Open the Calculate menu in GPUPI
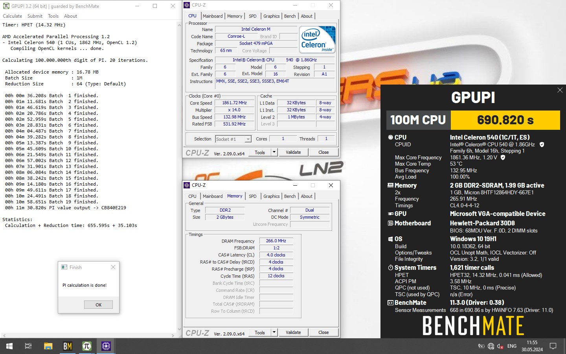This screenshot has height=354, width=566. pyautogui.click(x=13, y=16)
